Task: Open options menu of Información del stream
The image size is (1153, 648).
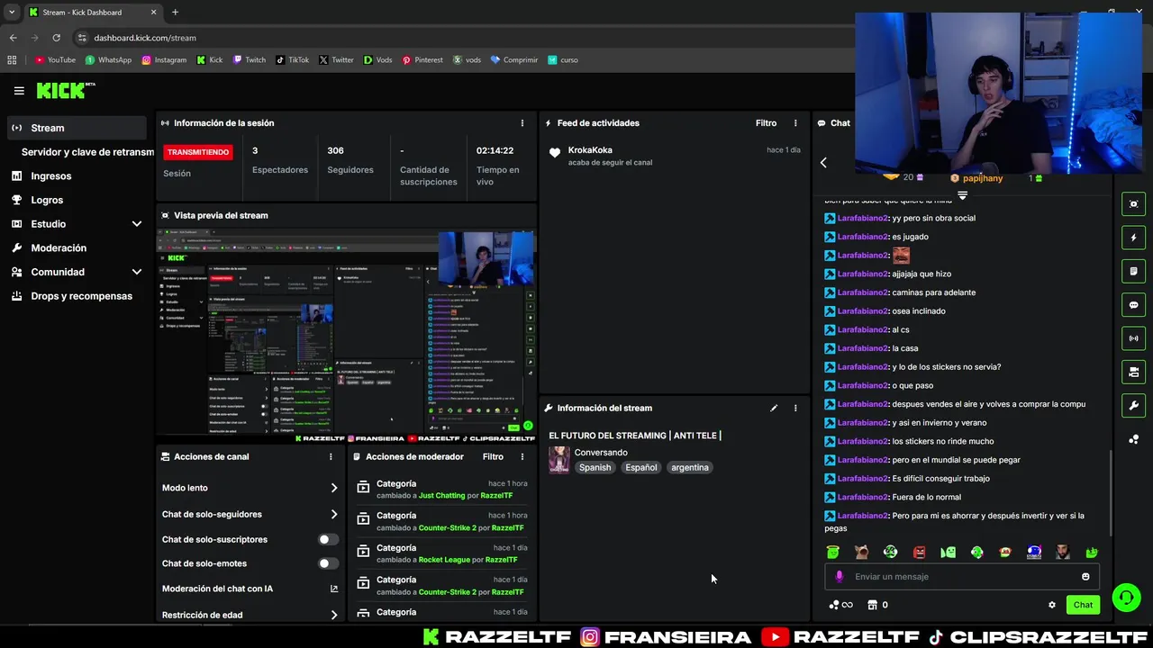Action: point(794,408)
